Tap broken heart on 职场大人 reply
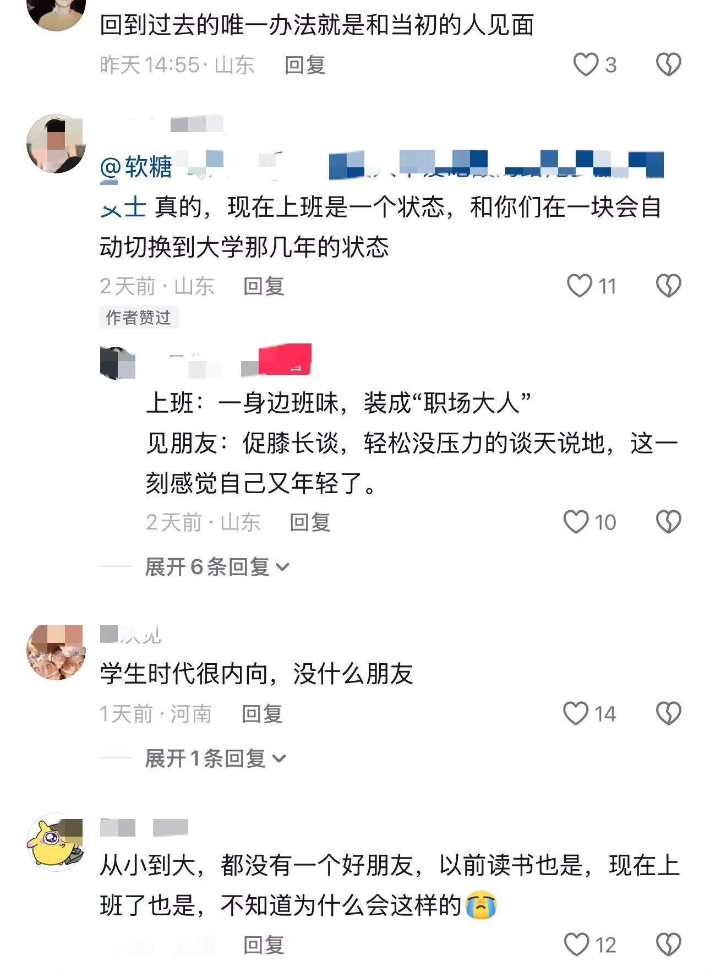710x972 pixels. point(669,522)
